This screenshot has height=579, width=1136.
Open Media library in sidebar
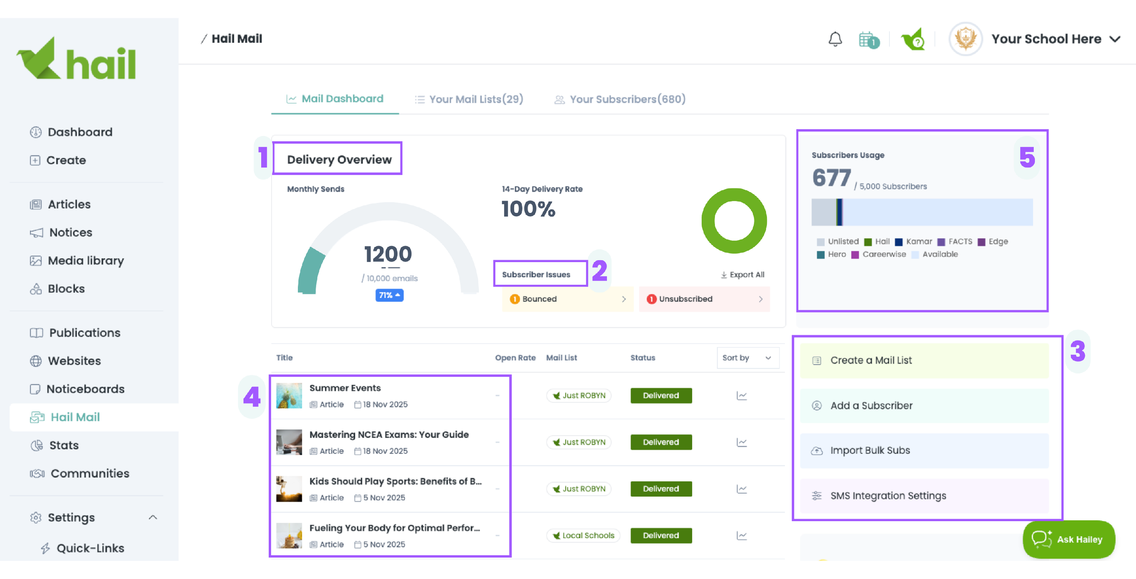(x=86, y=261)
